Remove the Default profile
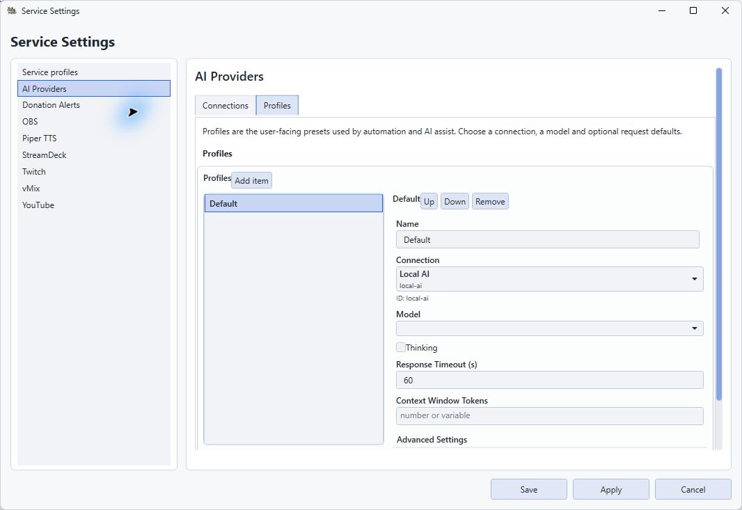Screen dimensions: 742x510 click(x=490, y=202)
